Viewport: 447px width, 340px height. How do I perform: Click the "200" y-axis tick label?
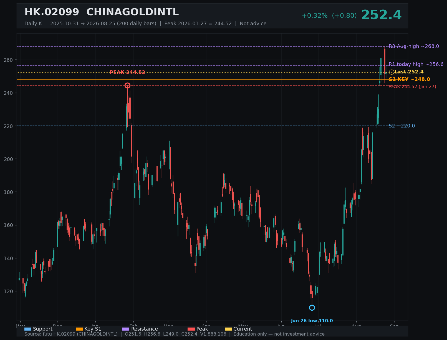point(8,159)
